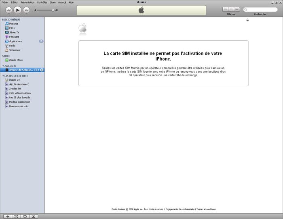The height and width of the screenshot is (219, 283).
Task: Select the Morceaux récents playlist
Action: (x=22, y=106)
